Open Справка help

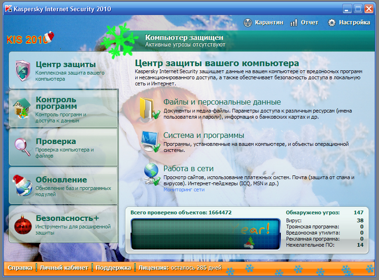coord(20,268)
